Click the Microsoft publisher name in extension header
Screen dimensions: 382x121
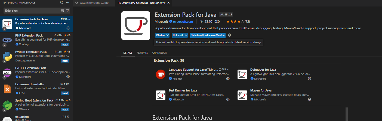161,21
